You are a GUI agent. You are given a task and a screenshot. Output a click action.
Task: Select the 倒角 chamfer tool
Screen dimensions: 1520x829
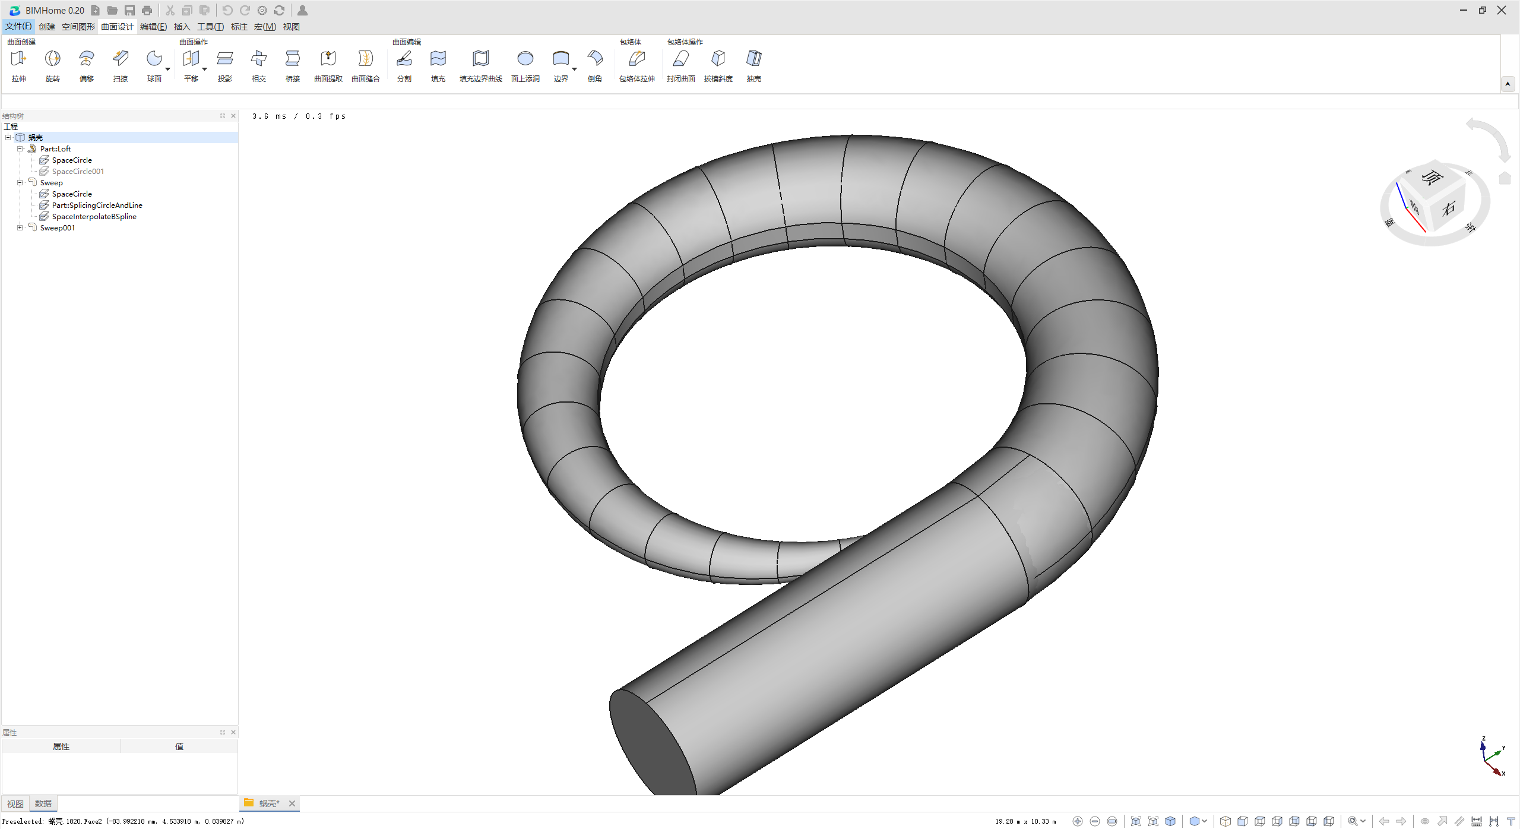595,65
